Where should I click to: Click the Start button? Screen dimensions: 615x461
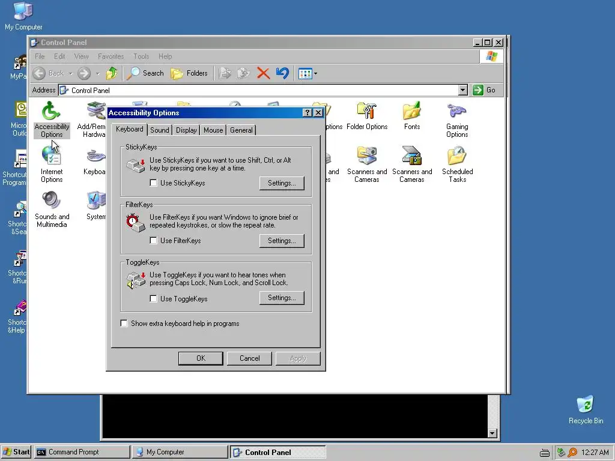(16, 452)
